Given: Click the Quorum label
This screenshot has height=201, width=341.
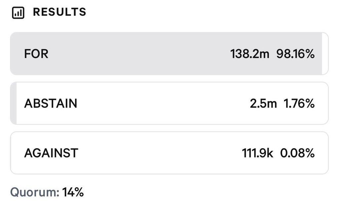Looking at the screenshot, I should [35, 192].
